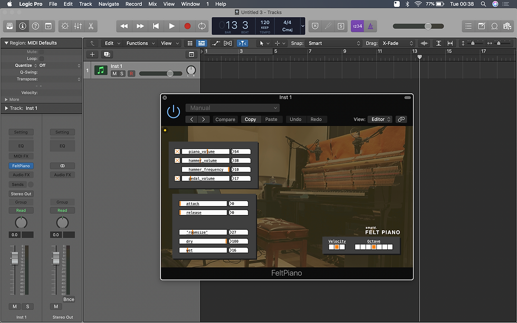Click Copy button in plug-in window
This screenshot has width=517, height=323.
click(250, 119)
